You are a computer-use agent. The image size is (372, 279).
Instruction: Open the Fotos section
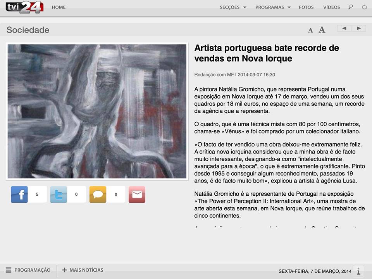click(x=306, y=7)
